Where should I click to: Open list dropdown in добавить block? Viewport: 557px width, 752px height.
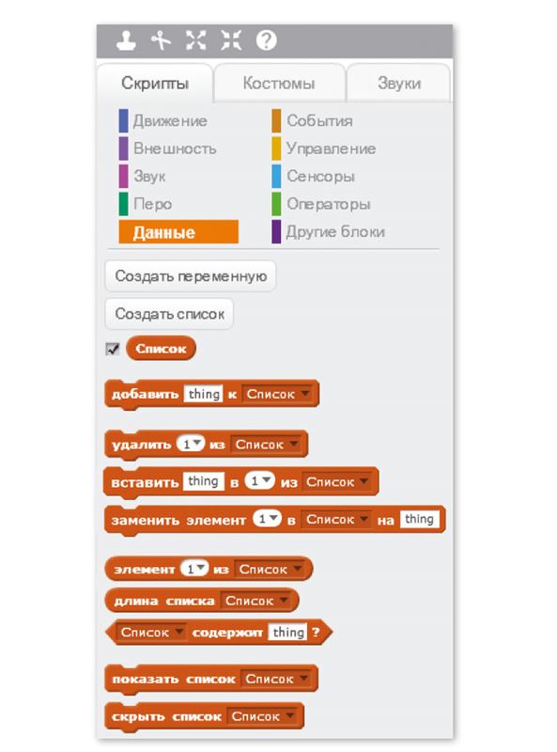(x=276, y=394)
